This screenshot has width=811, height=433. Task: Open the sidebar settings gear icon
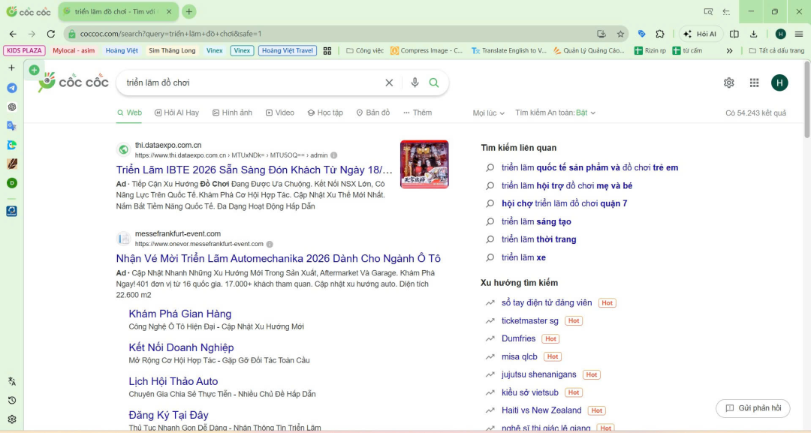(x=12, y=419)
